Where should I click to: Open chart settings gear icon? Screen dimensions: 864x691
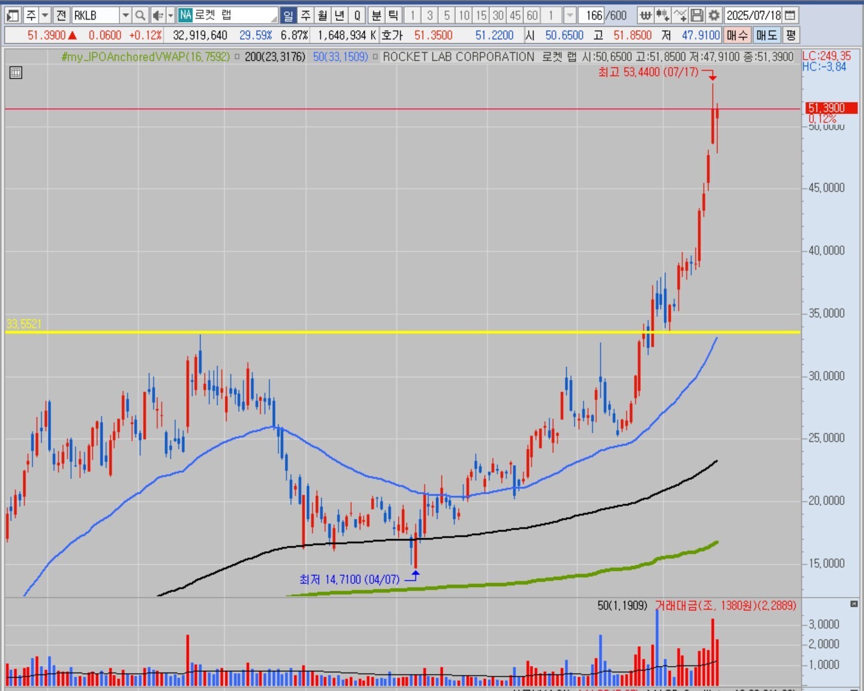tap(714, 16)
